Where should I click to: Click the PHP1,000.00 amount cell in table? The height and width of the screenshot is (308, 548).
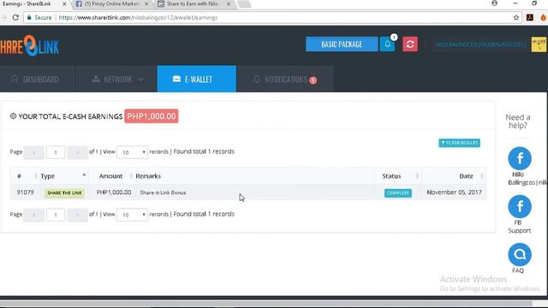click(x=114, y=192)
